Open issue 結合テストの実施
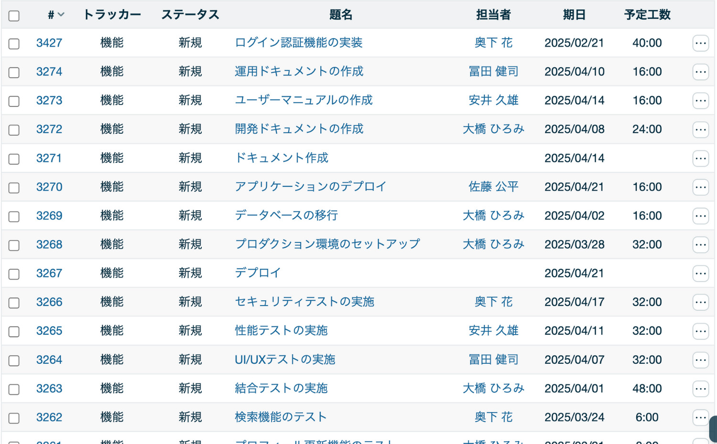This screenshot has height=444, width=717. pyautogui.click(x=281, y=388)
